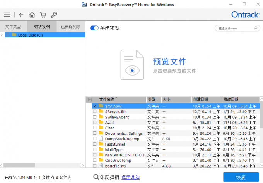
Task: Click the Documents... Settings folder icon
Action: (101, 133)
